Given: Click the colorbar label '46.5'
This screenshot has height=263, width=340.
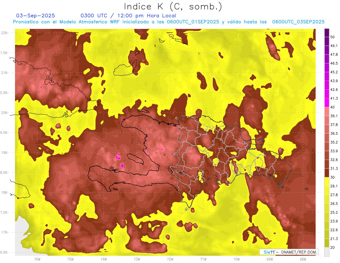Looking at the screenshot, I should (334, 63).
